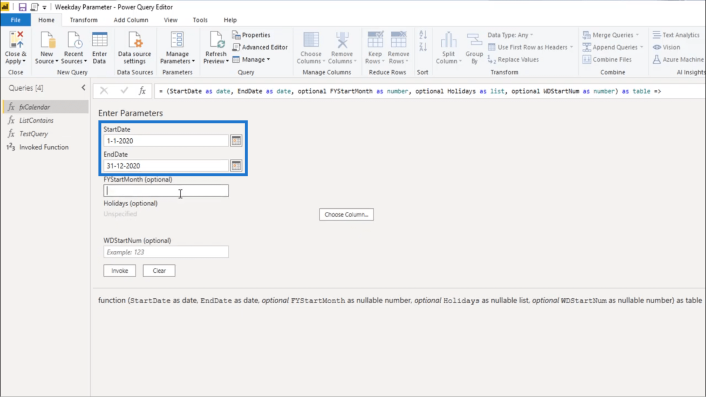The height and width of the screenshot is (397, 706).
Task: Click the EndDate input field
Action: click(x=166, y=166)
